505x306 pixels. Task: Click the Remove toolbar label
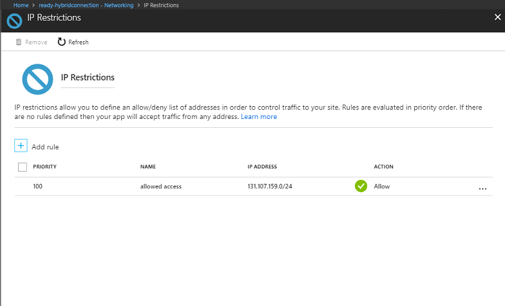(x=36, y=42)
